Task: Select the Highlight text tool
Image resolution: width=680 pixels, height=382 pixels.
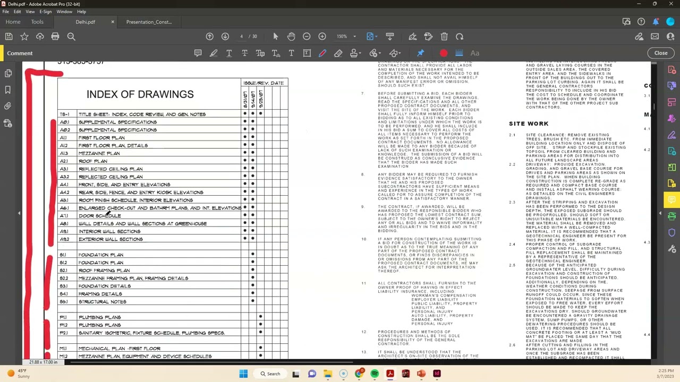Action: coord(214,53)
